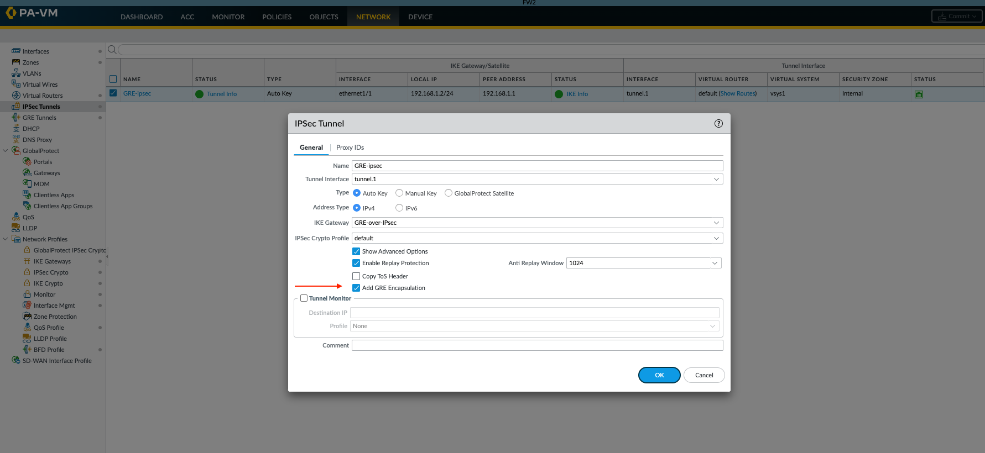This screenshot has width=985, height=453.
Task: Click the Clientless Apps icon
Action: [x=27, y=194]
